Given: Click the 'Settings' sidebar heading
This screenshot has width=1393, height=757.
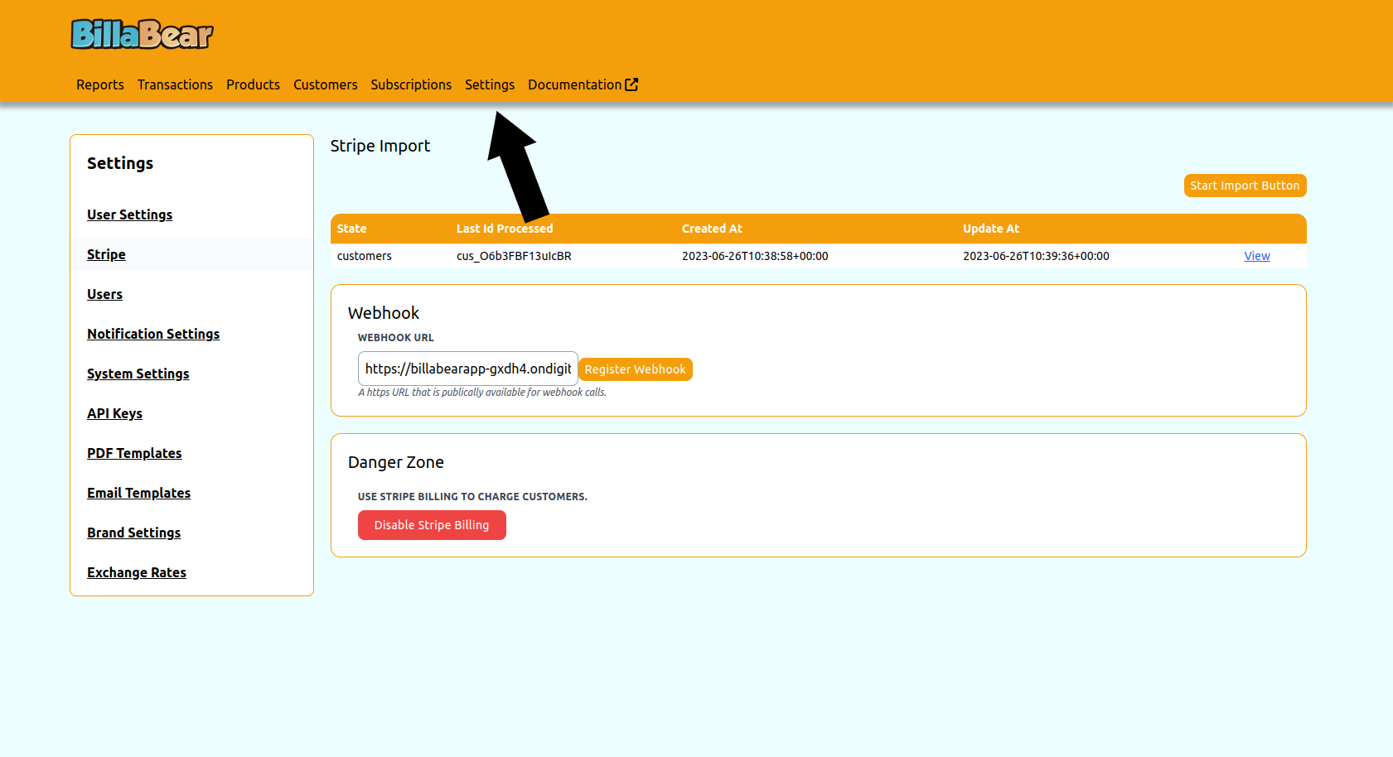Looking at the screenshot, I should click(x=120, y=163).
